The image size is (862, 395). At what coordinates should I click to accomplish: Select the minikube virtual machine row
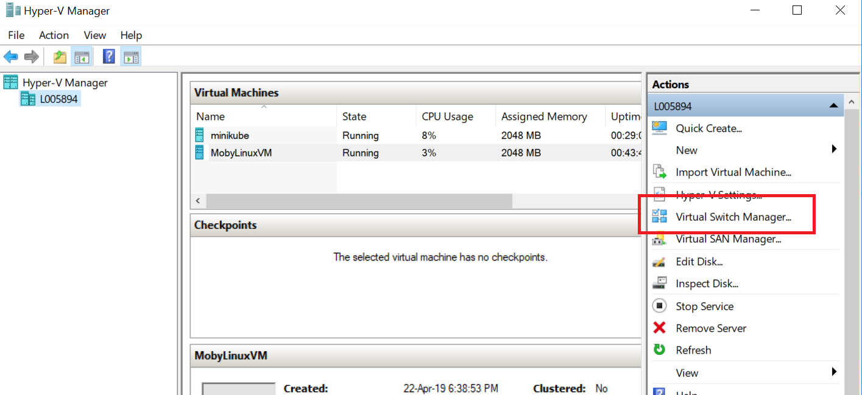pos(229,135)
